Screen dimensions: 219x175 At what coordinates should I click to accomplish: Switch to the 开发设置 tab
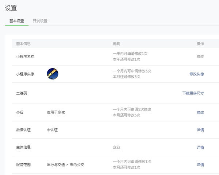[x=40, y=21]
